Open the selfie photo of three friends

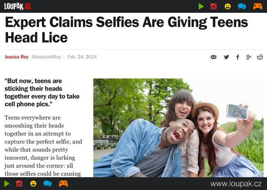click(x=178, y=128)
